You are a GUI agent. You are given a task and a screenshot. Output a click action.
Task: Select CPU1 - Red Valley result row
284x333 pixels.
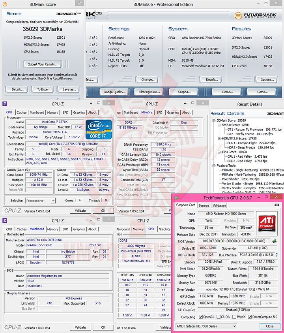[247, 156]
